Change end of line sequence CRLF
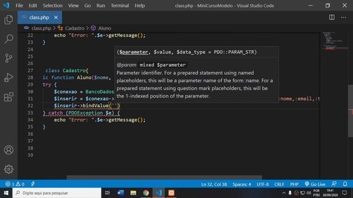Viewport: 353px width, 198px height. coord(279,184)
